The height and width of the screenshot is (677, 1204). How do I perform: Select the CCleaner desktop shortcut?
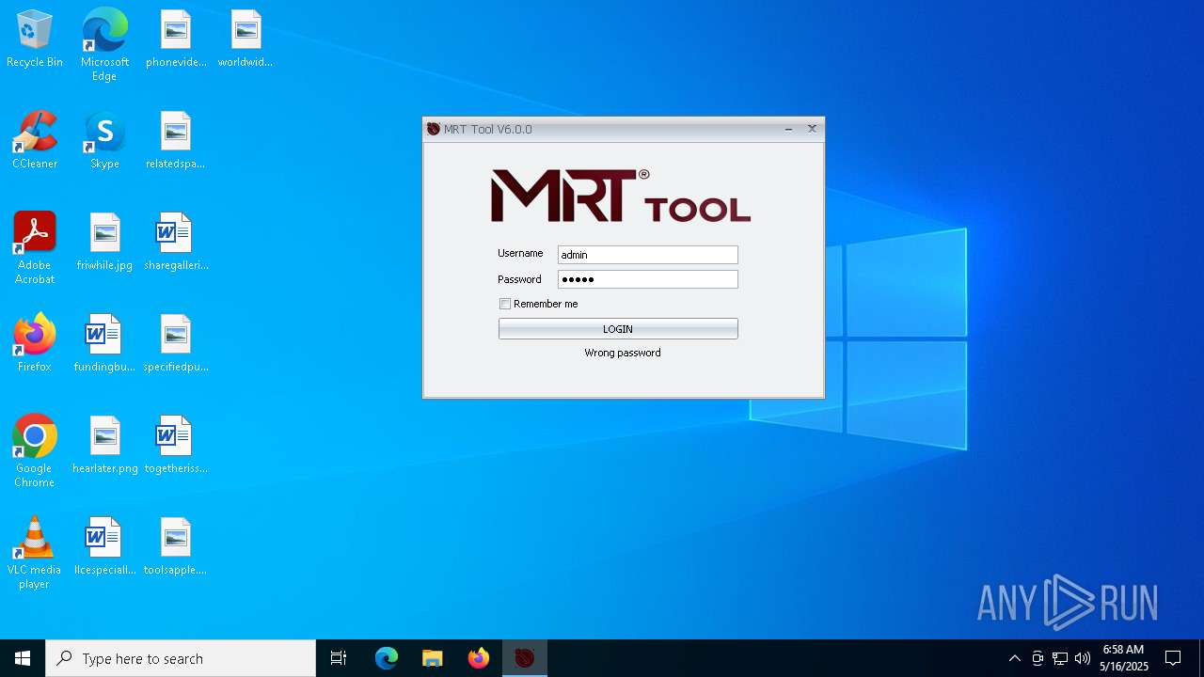coord(35,141)
